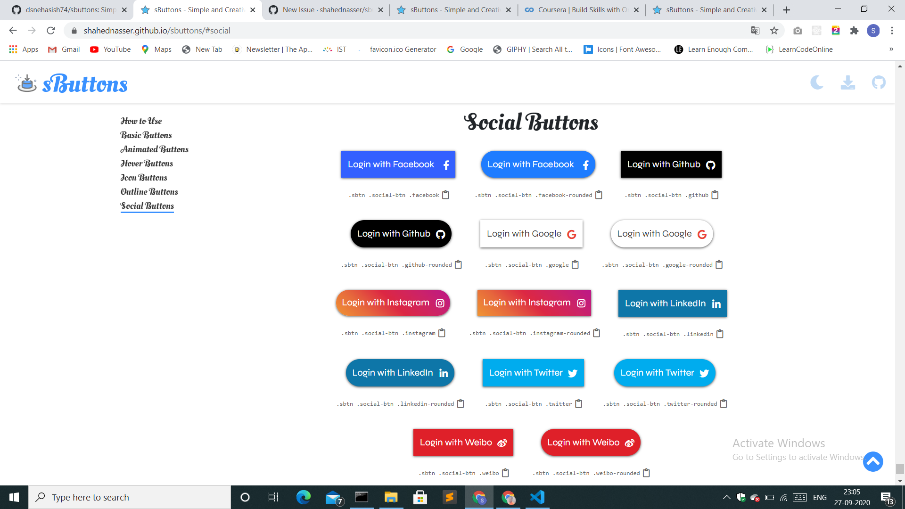905x509 pixels.
Task: Copy the .twitter class clipboard icon
Action: point(578,403)
